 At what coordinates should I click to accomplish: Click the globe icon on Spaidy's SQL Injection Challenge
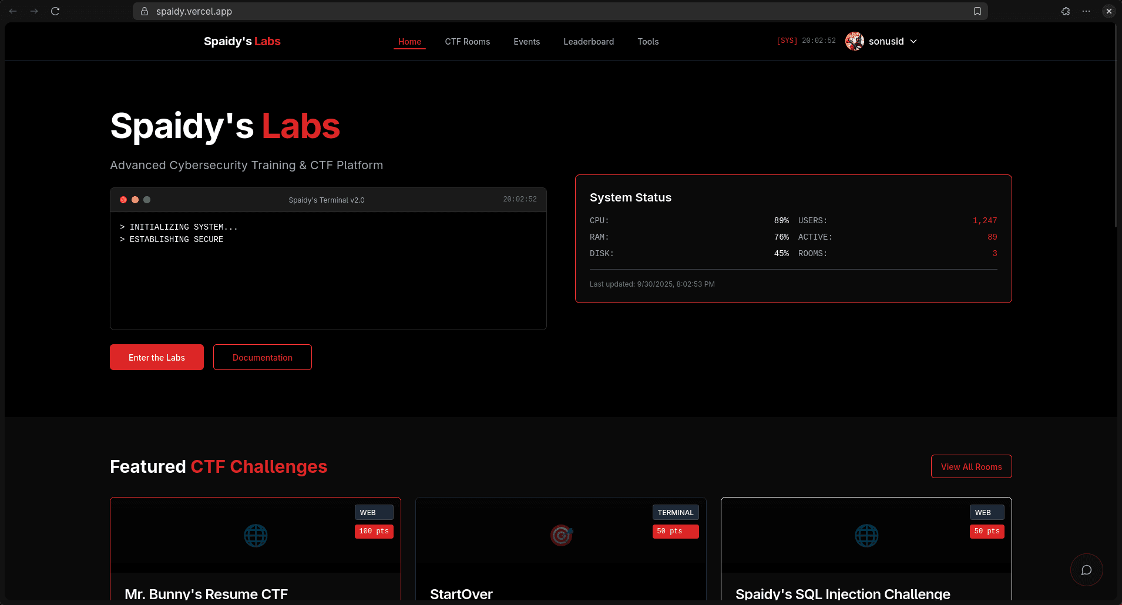pos(866,535)
